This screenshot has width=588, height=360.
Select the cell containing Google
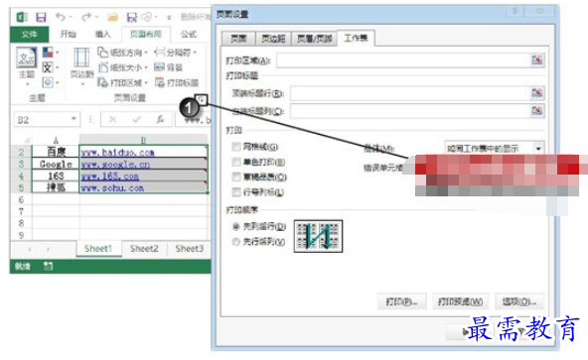56,164
